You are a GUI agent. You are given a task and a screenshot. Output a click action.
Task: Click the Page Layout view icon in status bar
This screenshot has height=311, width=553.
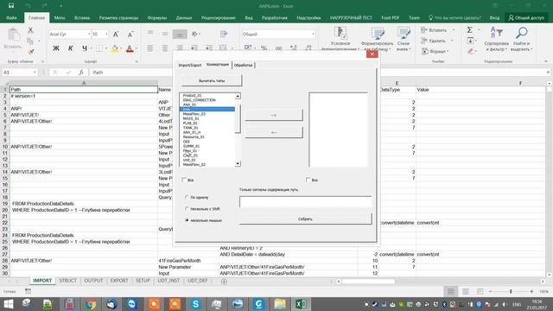click(466, 291)
